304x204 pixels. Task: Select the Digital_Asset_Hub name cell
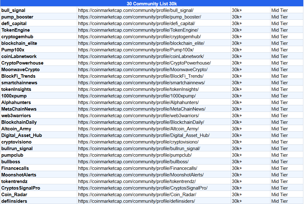pyautogui.click(x=39, y=135)
